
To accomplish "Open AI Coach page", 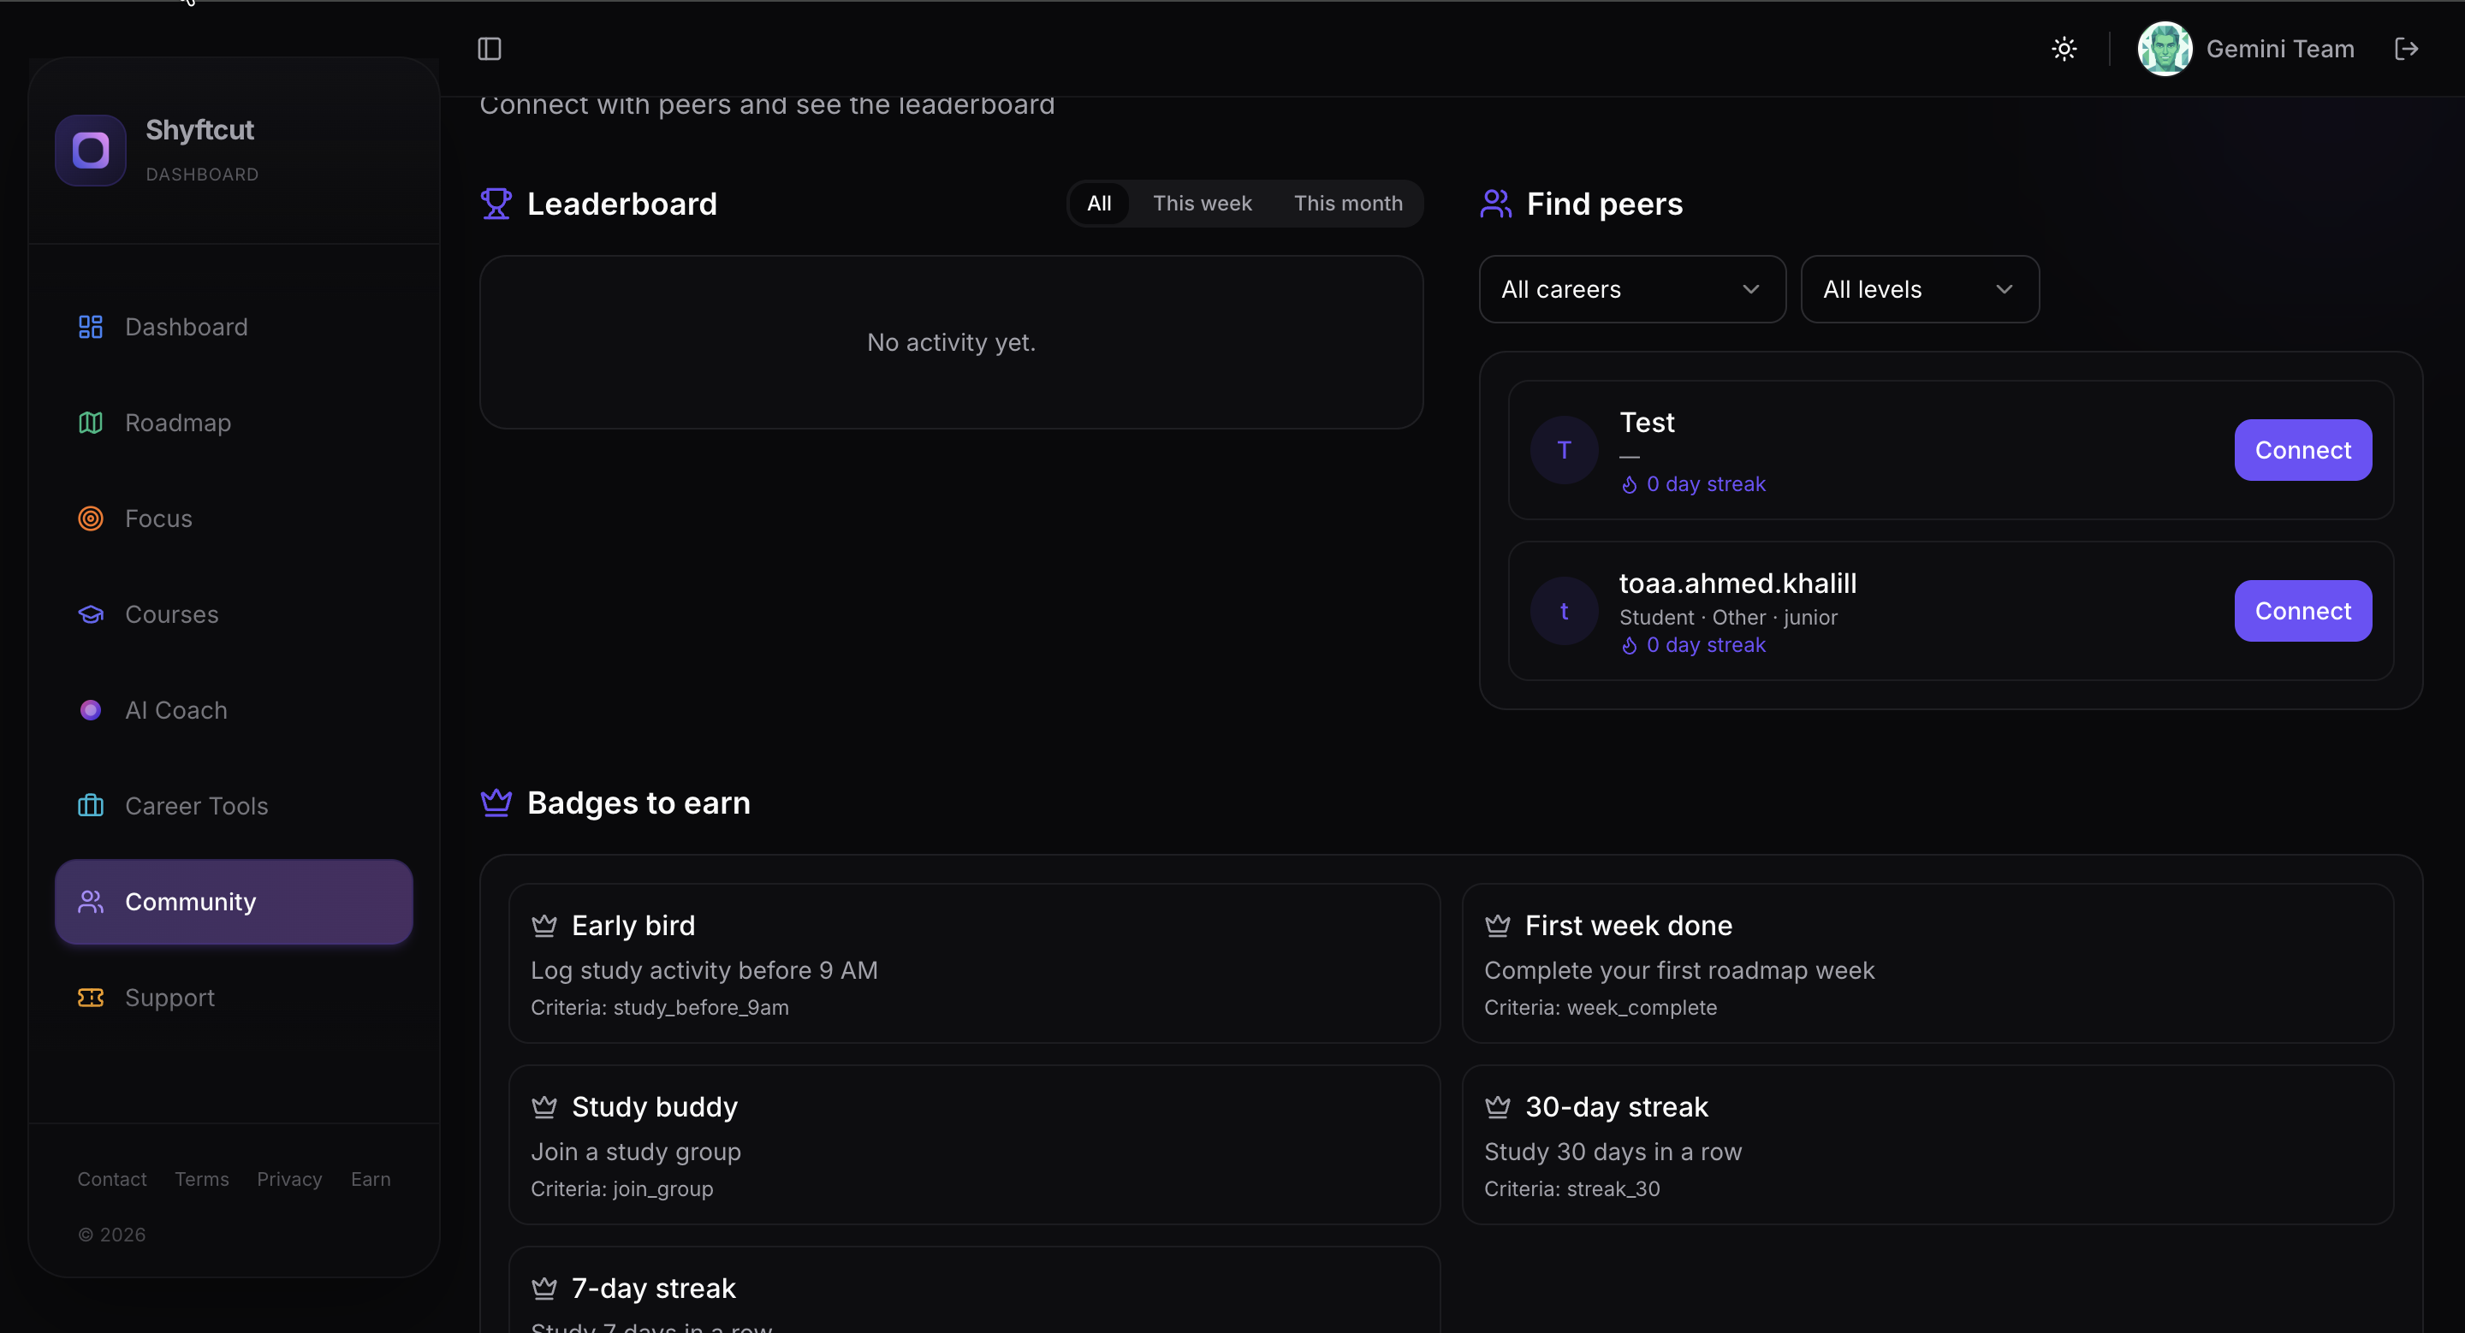I will pyautogui.click(x=176, y=710).
